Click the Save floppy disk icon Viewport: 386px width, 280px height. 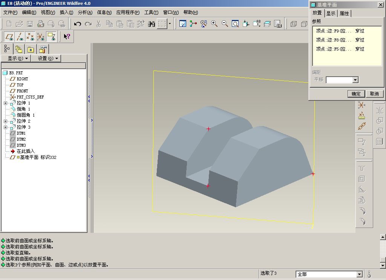(30, 24)
